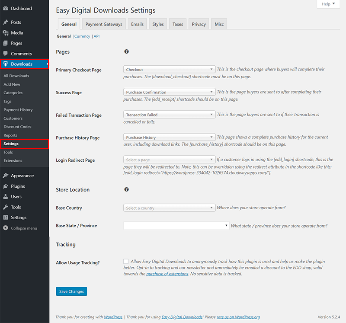Open the Base Country dropdown
Viewport: 346px width, 323px height.
pos(169,208)
